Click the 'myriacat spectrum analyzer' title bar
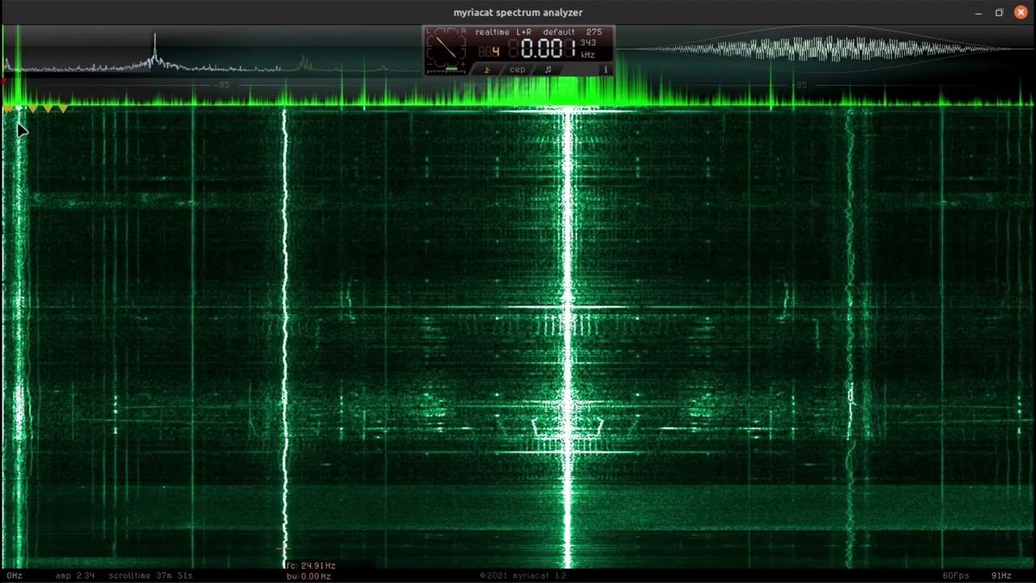Screen dimensions: 1036x583 click(518, 12)
